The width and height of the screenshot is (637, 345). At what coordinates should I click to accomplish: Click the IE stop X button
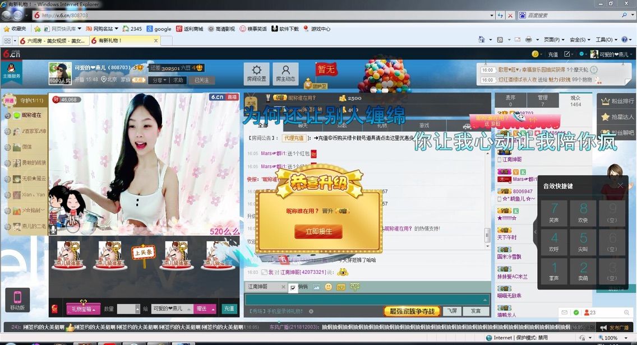510,16
